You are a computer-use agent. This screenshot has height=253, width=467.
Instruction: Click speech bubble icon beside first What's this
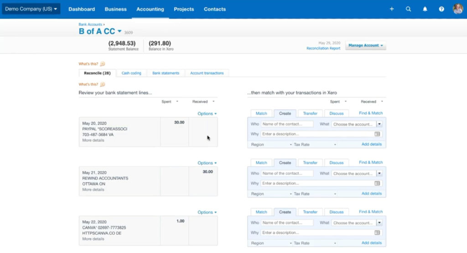pyautogui.click(x=103, y=64)
